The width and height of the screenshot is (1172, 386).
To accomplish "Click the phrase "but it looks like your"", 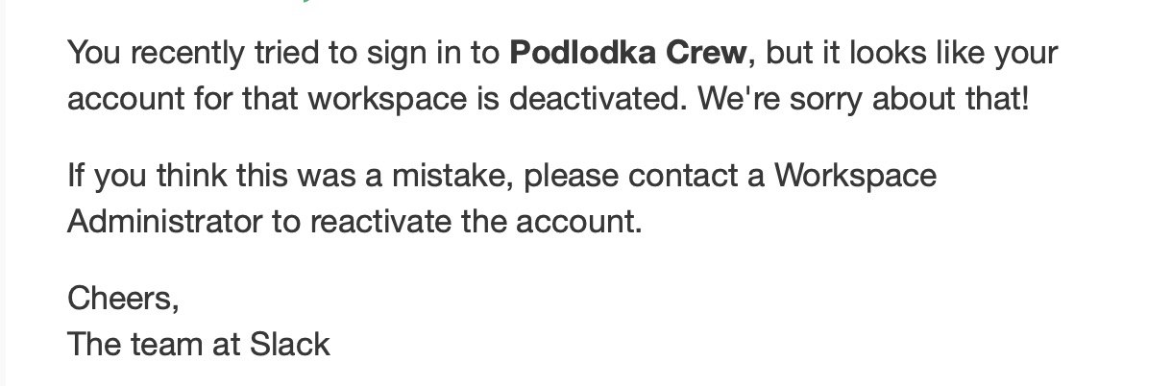I will [x=912, y=53].
